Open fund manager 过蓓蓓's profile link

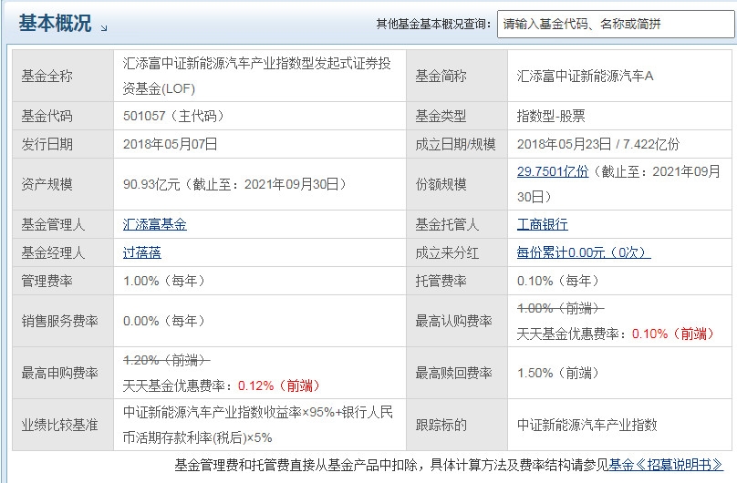pos(142,252)
